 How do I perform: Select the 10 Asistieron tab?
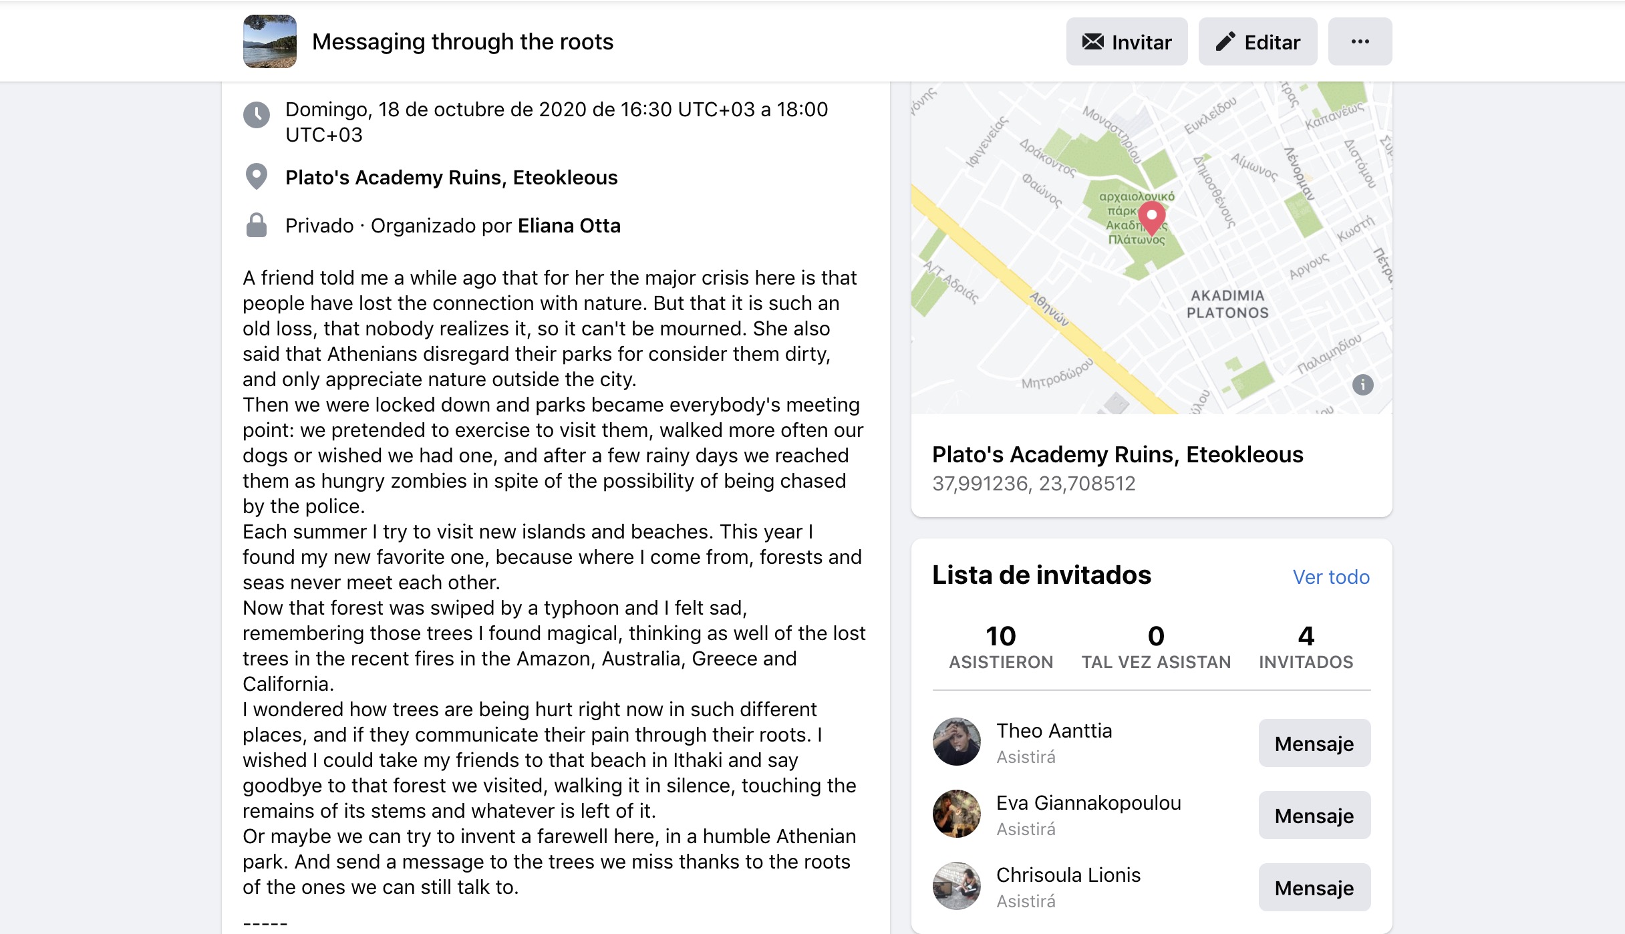pos(1001,646)
